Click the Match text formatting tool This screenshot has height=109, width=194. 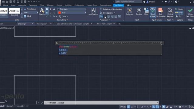(42, 12)
